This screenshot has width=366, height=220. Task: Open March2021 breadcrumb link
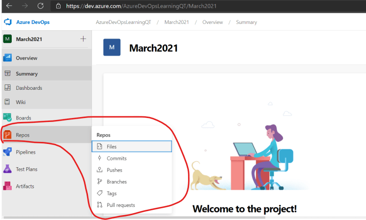176,22
